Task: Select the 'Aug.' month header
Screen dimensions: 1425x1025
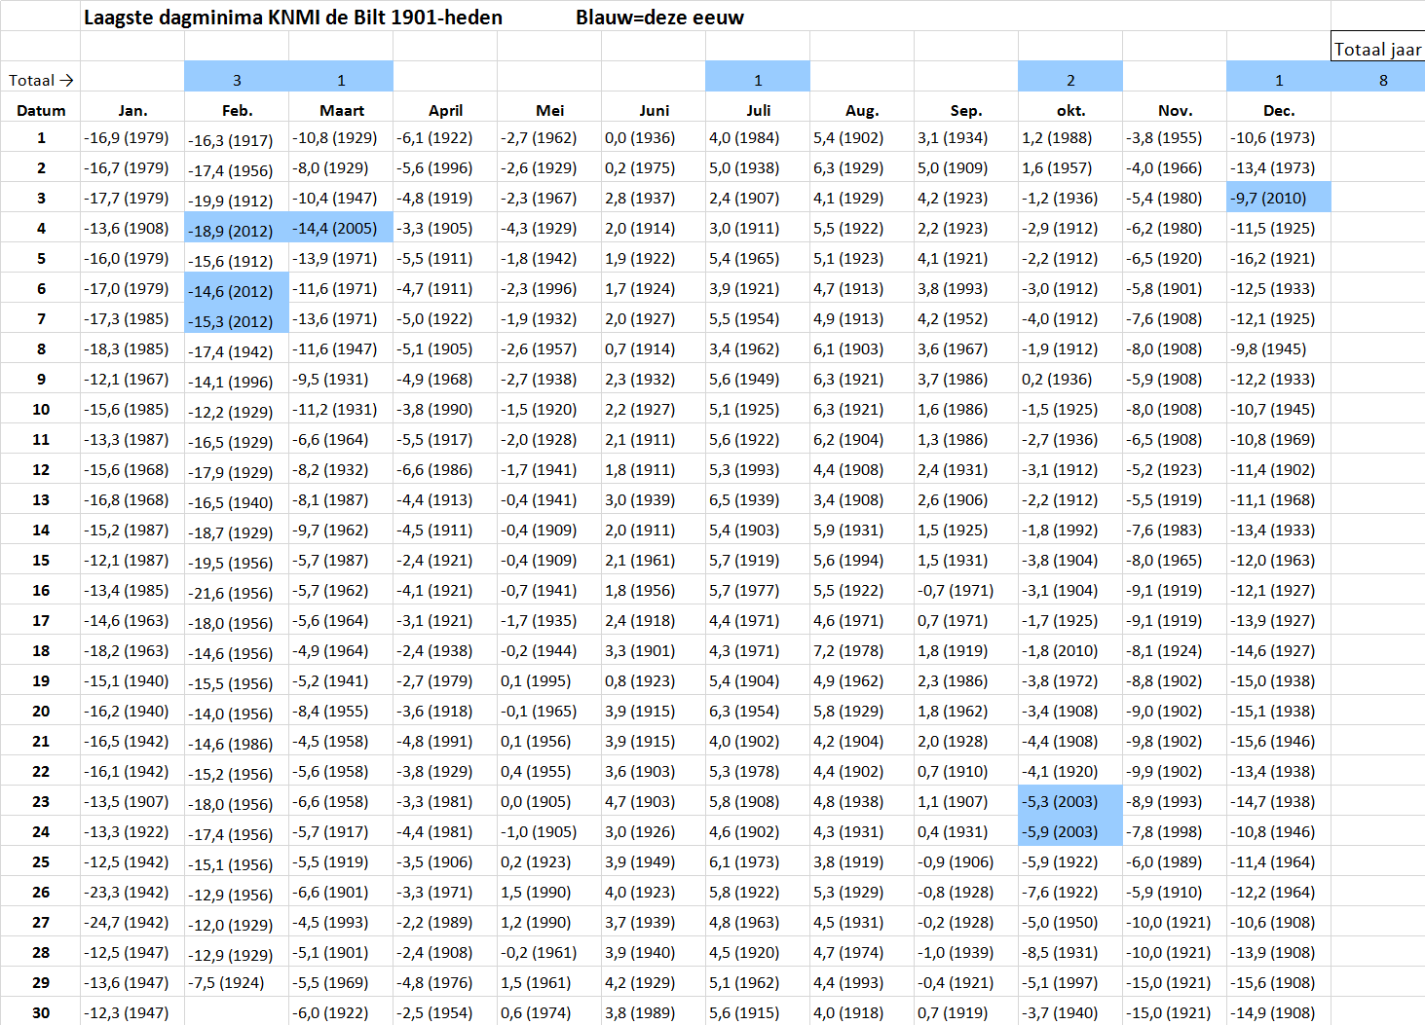Action: click(x=862, y=110)
